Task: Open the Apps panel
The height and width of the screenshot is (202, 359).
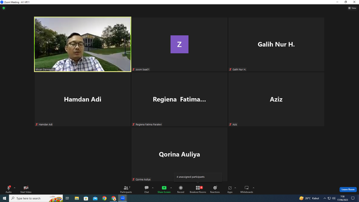Action: (230, 189)
